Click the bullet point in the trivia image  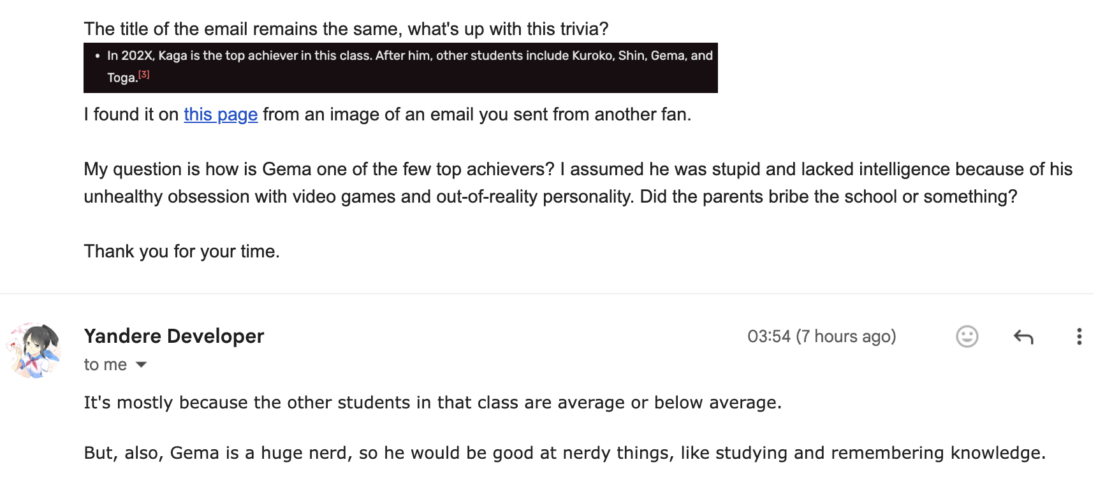tap(98, 56)
